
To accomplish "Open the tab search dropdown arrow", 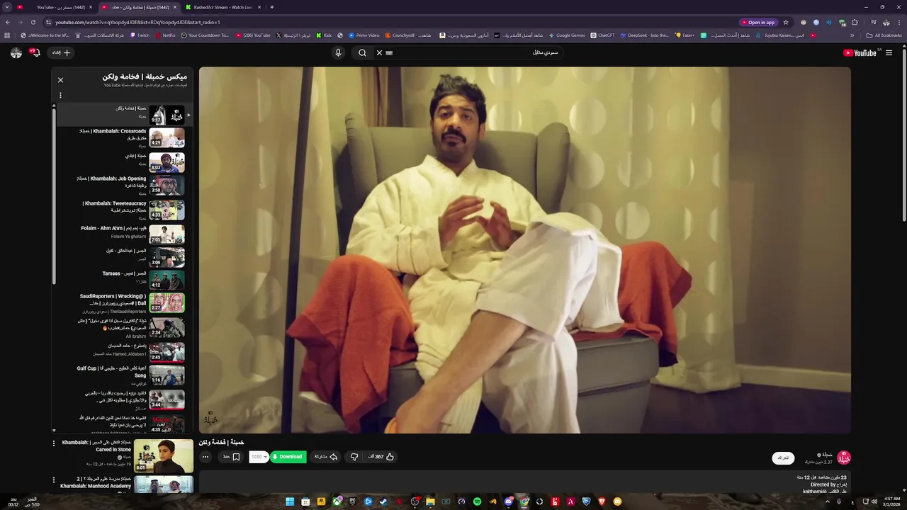I will point(7,7).
